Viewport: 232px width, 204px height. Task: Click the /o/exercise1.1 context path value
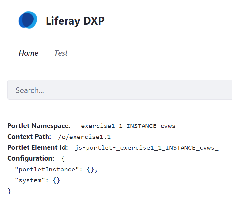tap(84, 137)
